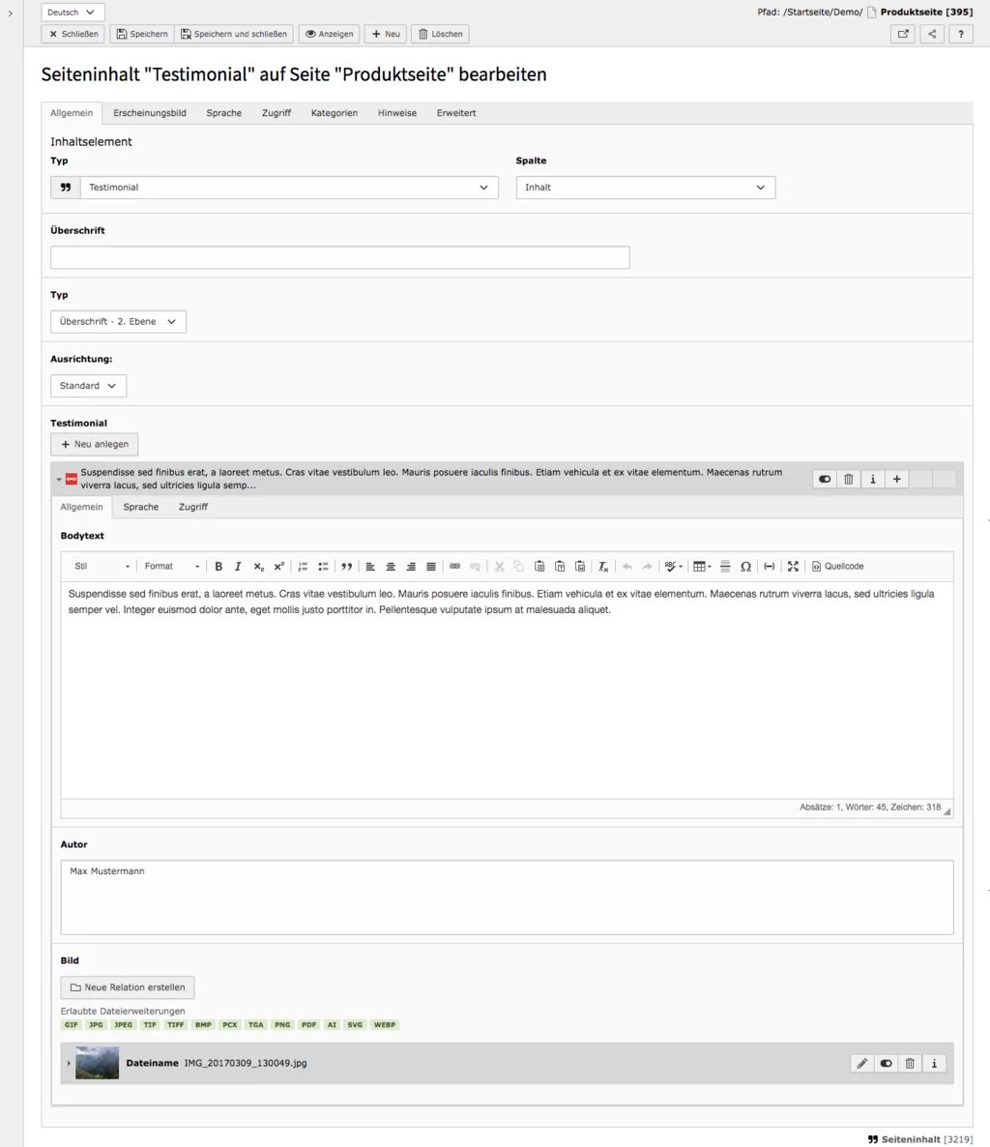Maximize the rich text editor fullscreen
The image size is (990, 1147).
pyautogui.click(x=793, y=566)
